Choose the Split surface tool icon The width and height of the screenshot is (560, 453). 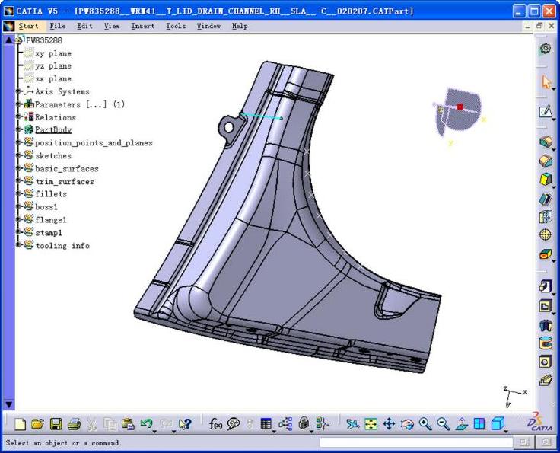(x=546, y=380)
